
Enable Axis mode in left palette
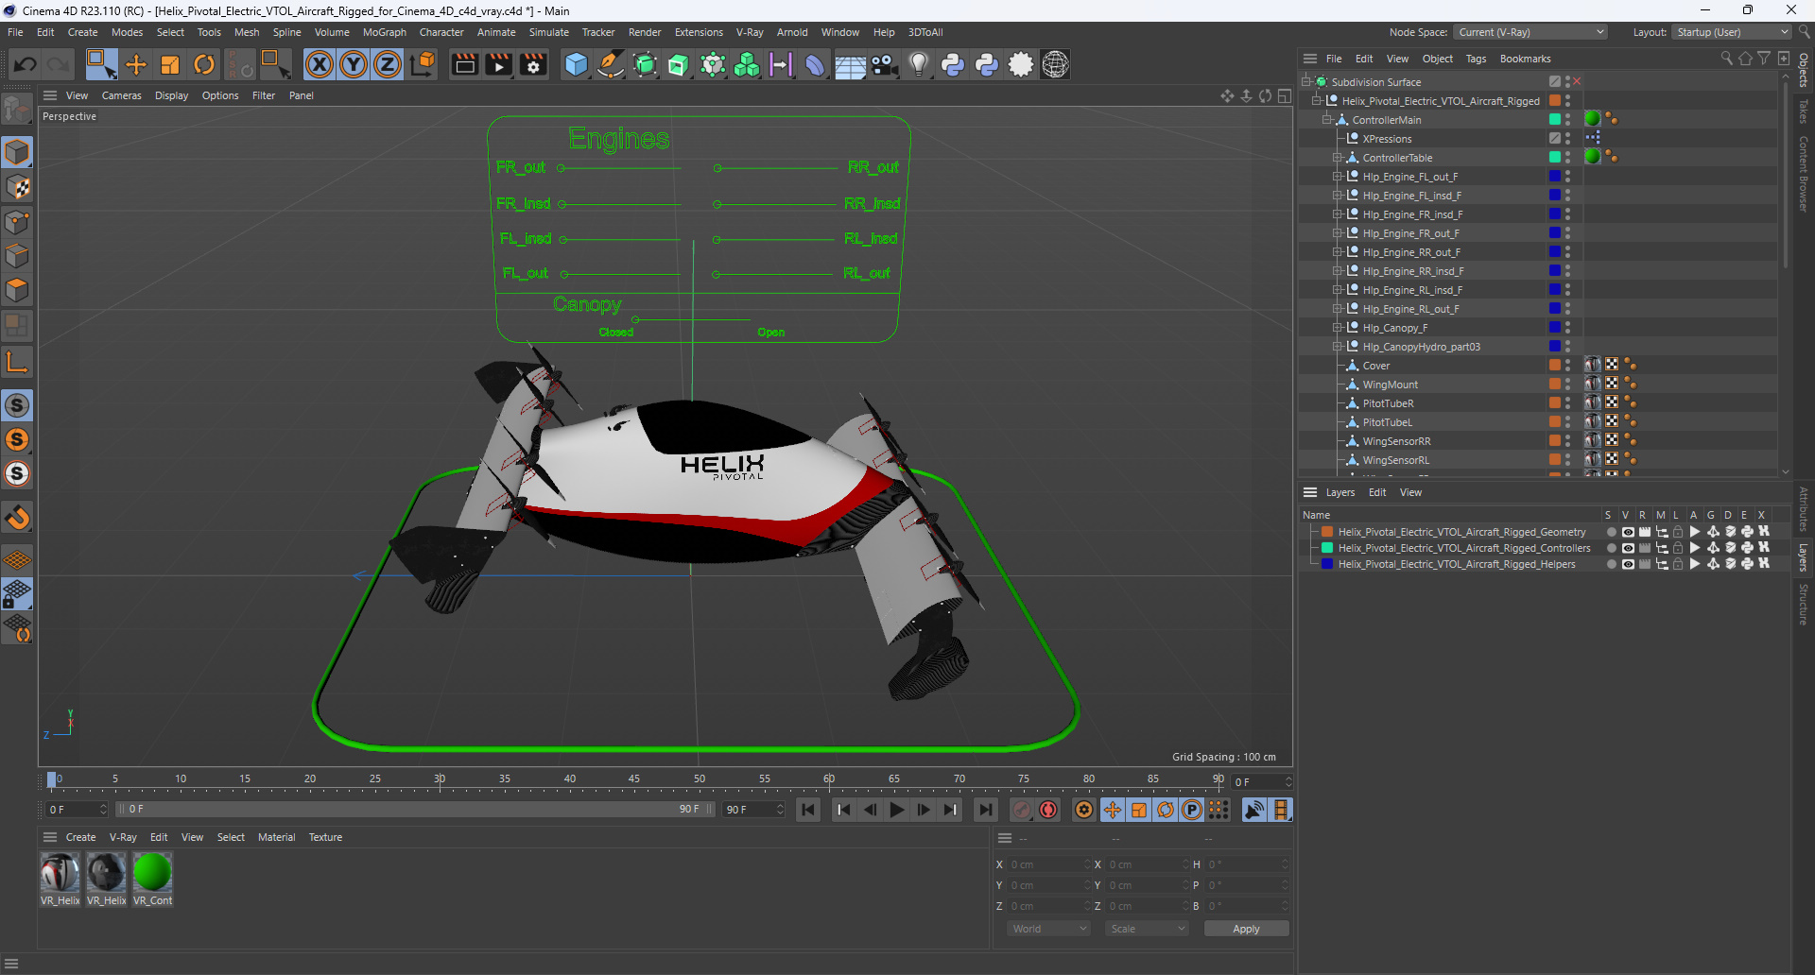17,362
